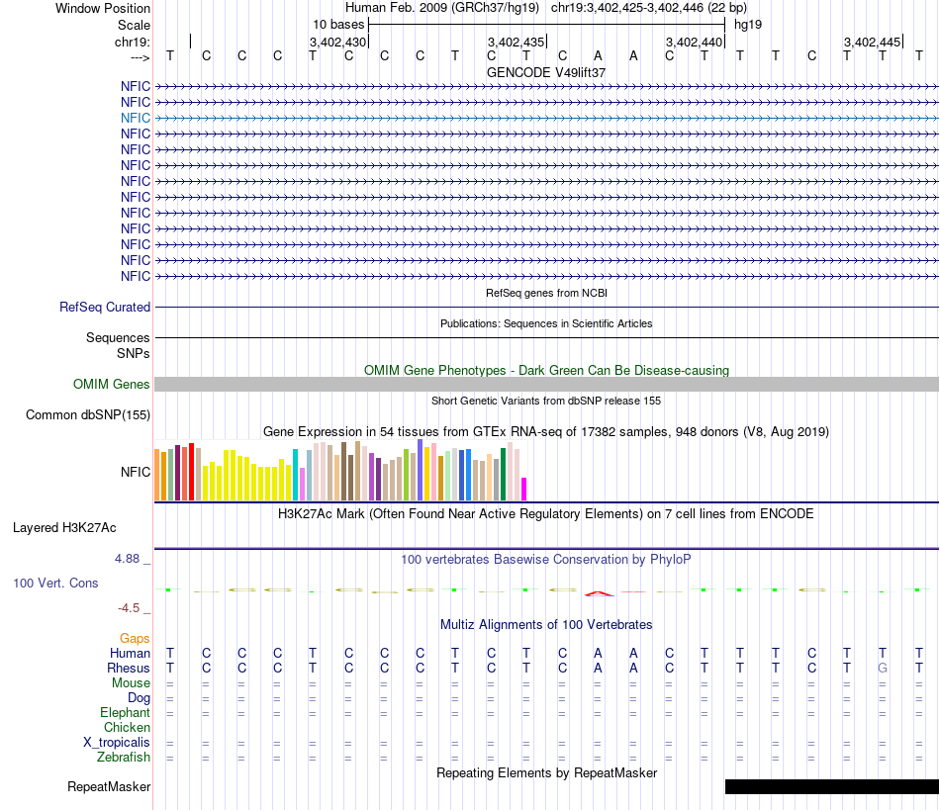
Task: Open the Common dbSNP(155) track label
Action: click(88, 414)
